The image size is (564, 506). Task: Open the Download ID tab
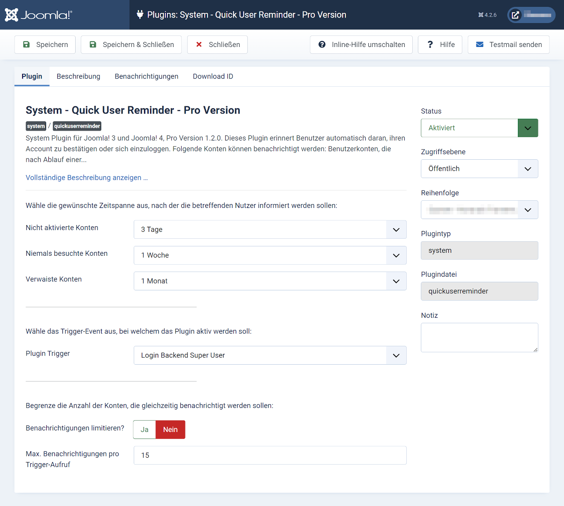point(213,76)
